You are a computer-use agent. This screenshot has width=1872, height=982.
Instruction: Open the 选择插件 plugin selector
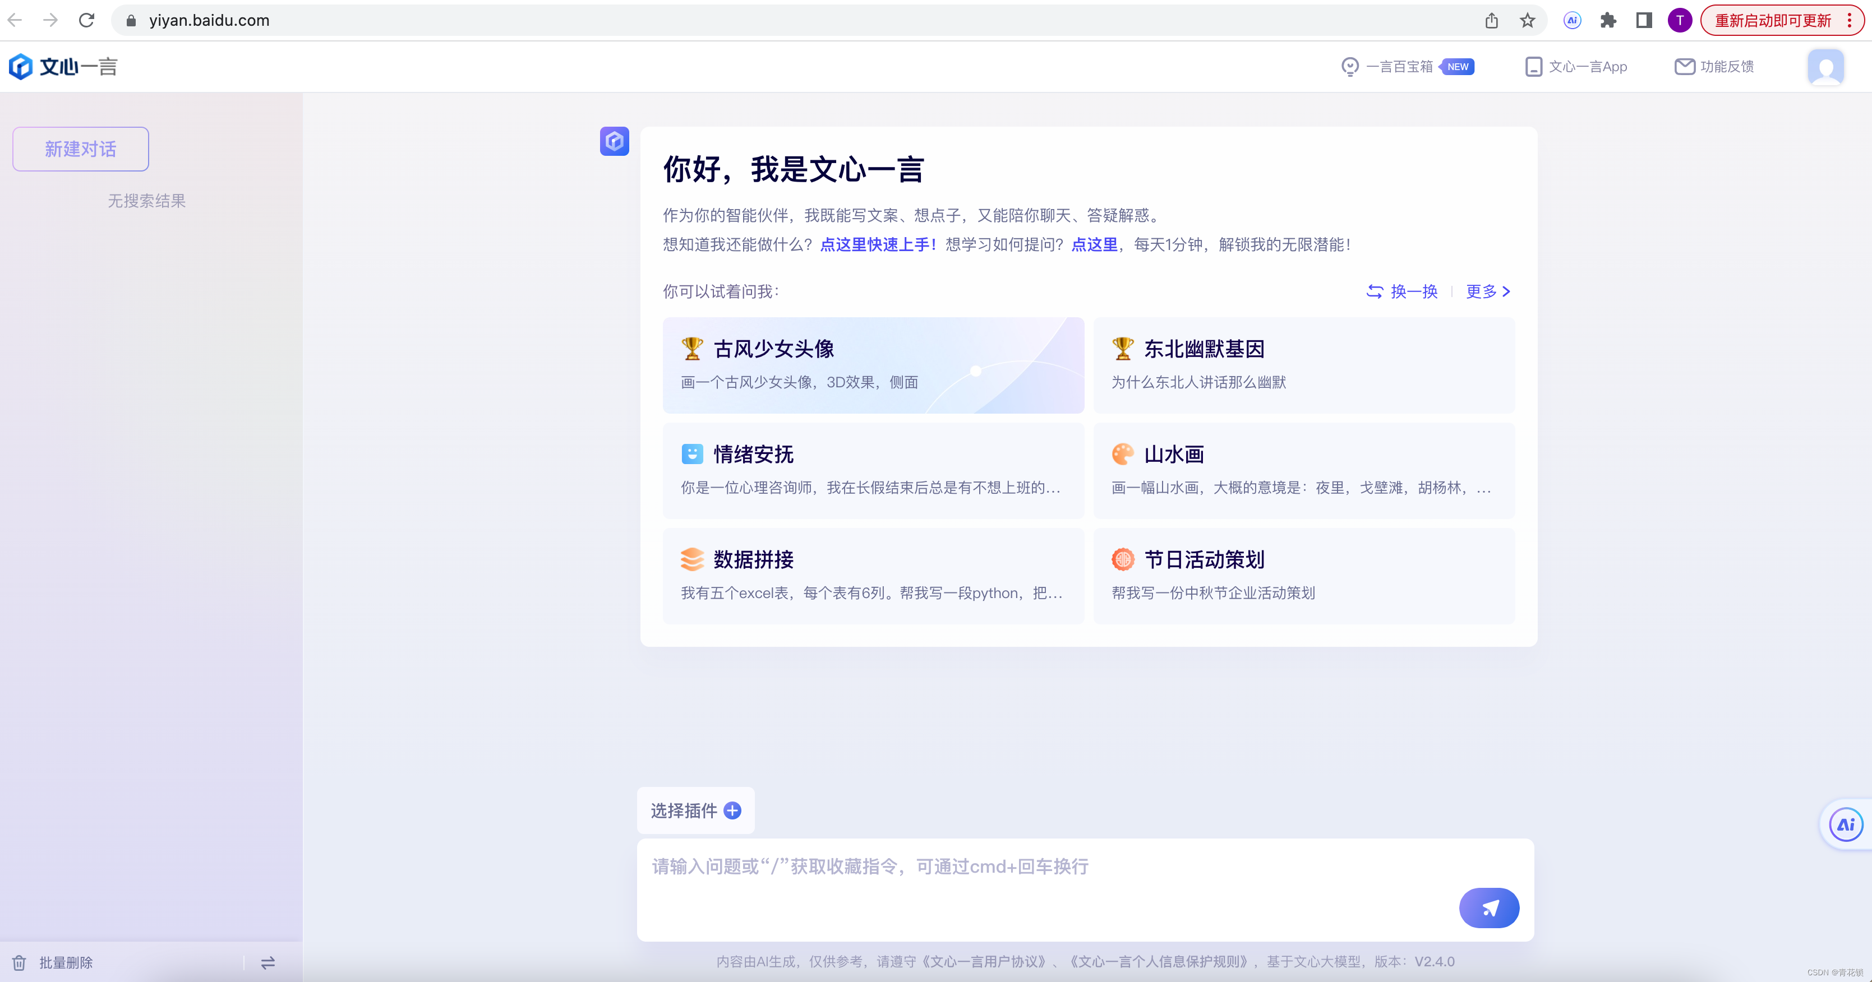(x=695, y=810)
